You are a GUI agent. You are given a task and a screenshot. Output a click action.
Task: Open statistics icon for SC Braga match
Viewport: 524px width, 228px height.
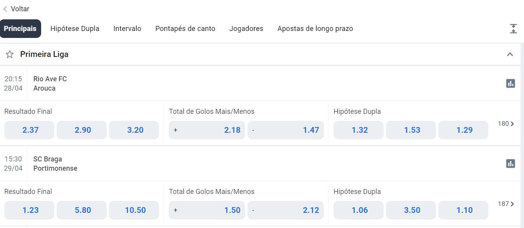510,163
